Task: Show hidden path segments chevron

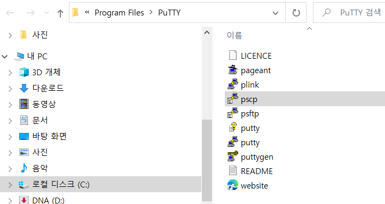Action: coord(87,12)
